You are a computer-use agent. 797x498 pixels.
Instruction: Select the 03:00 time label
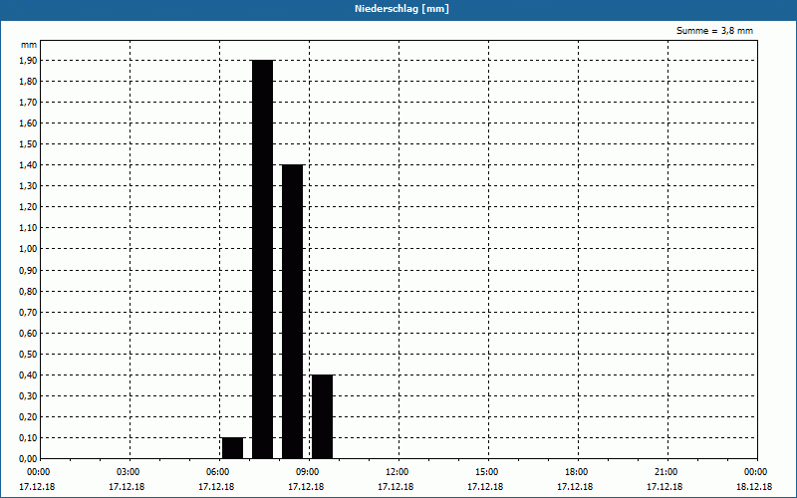[128, 472]
